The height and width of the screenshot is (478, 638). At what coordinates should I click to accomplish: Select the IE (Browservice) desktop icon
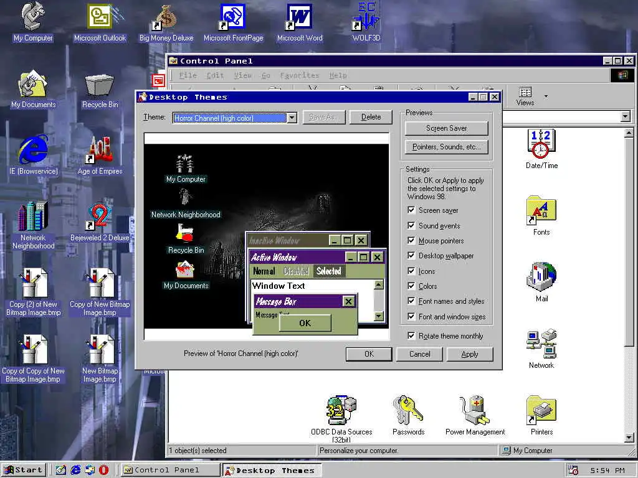click(34, 156)
